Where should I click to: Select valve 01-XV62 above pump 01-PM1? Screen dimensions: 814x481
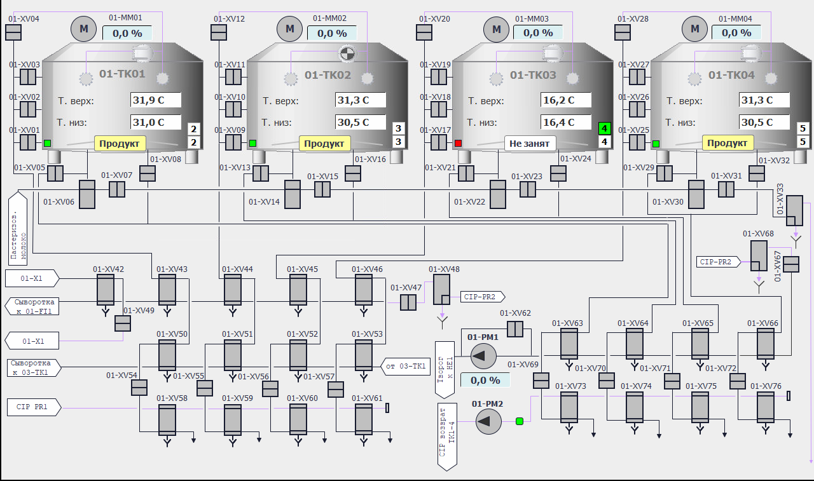514,329
